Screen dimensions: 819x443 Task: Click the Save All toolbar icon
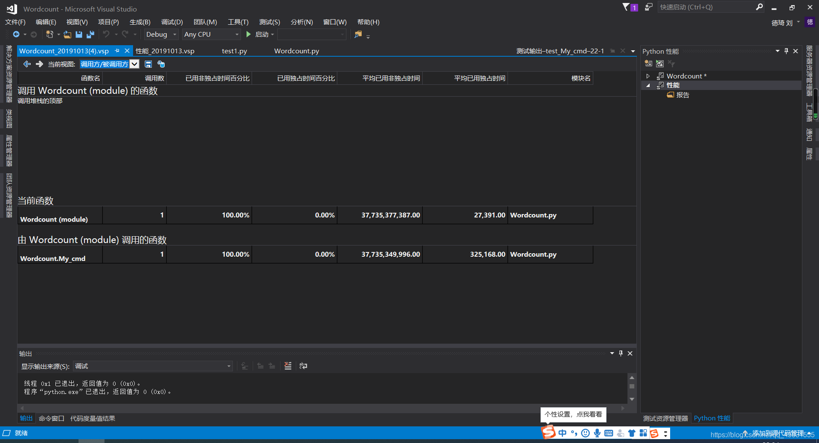pyautogui.click(x=90, y=34)
